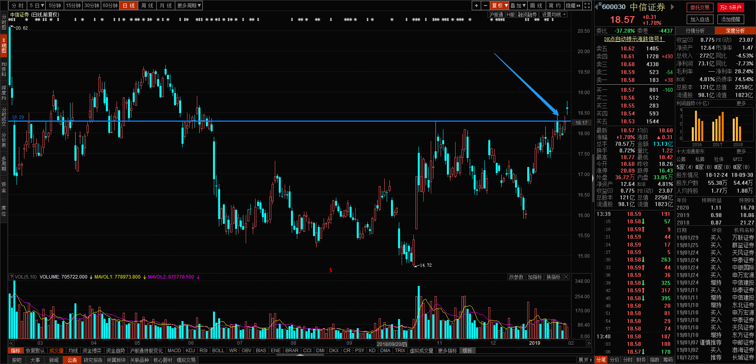This screenshot has height=364, width=756.
Task: Open 资金 in left sidebar
Action: (4, 187)
